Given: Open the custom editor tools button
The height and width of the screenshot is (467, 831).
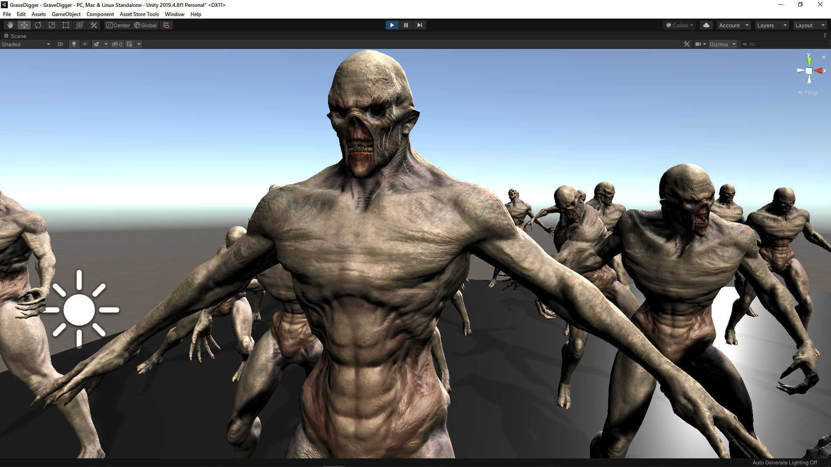Looking at the screenshot, I should [x=93, y=25].
